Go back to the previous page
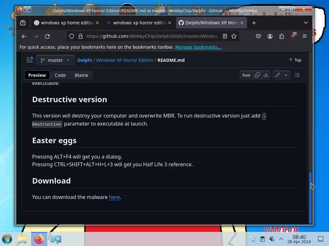 [24, 37]
